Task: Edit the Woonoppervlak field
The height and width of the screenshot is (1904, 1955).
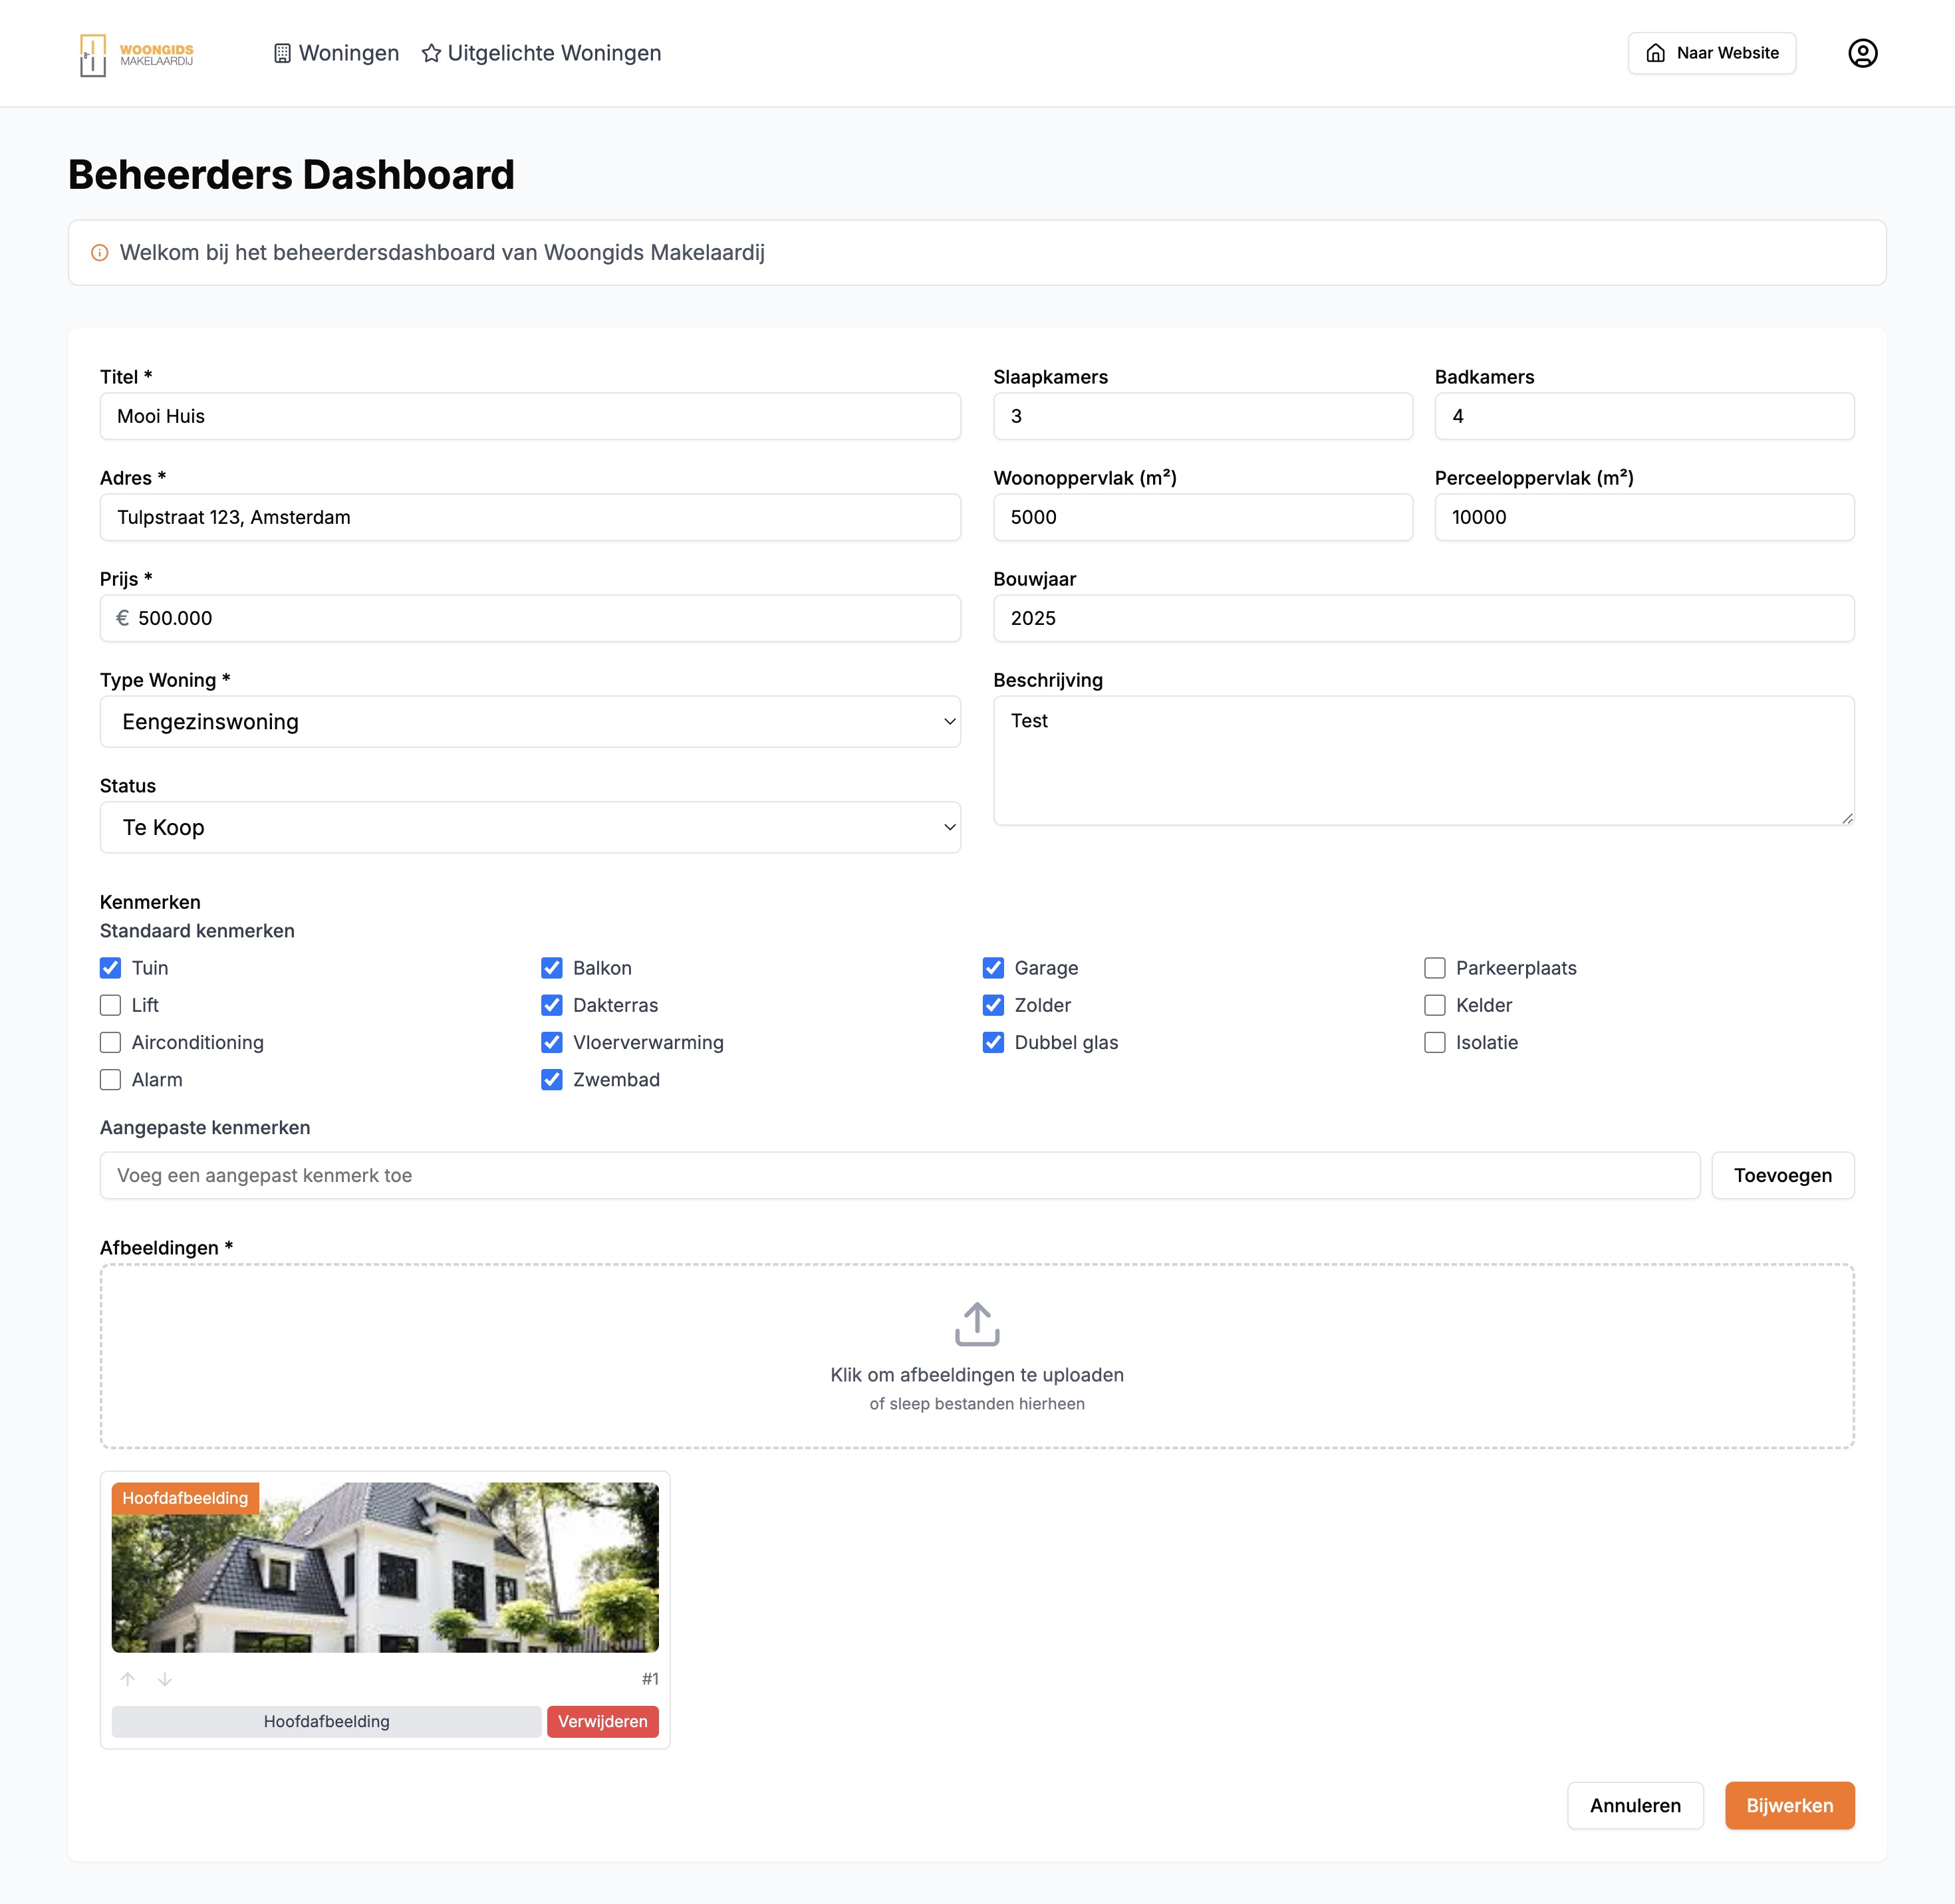Action: point(1203,517)
